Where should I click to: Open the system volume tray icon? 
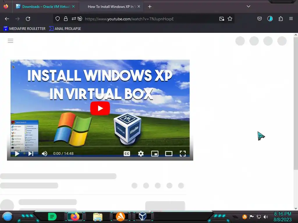tap(266, 217)
